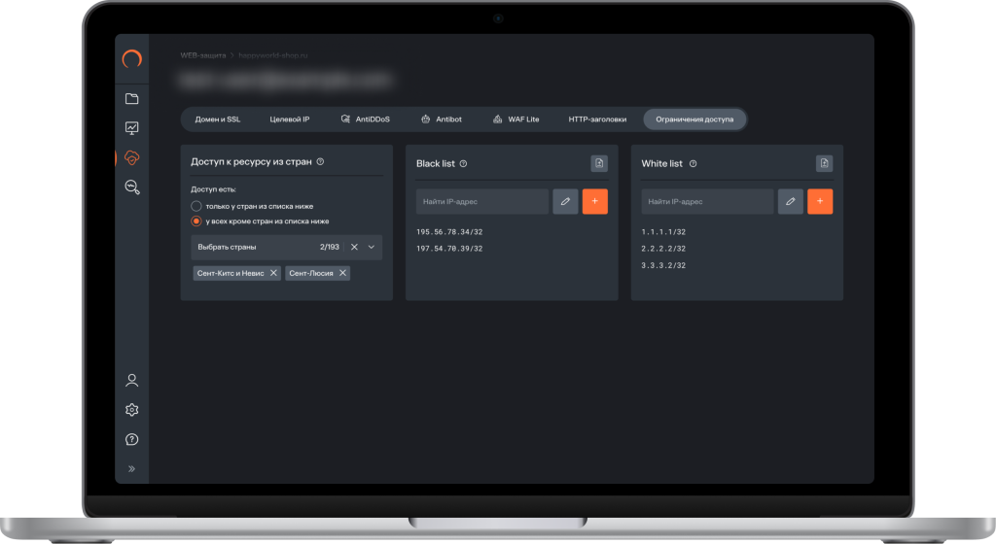Select Black list entry 197.54.70.39/32
The image size is (996, 544).
tap(449, 249)
